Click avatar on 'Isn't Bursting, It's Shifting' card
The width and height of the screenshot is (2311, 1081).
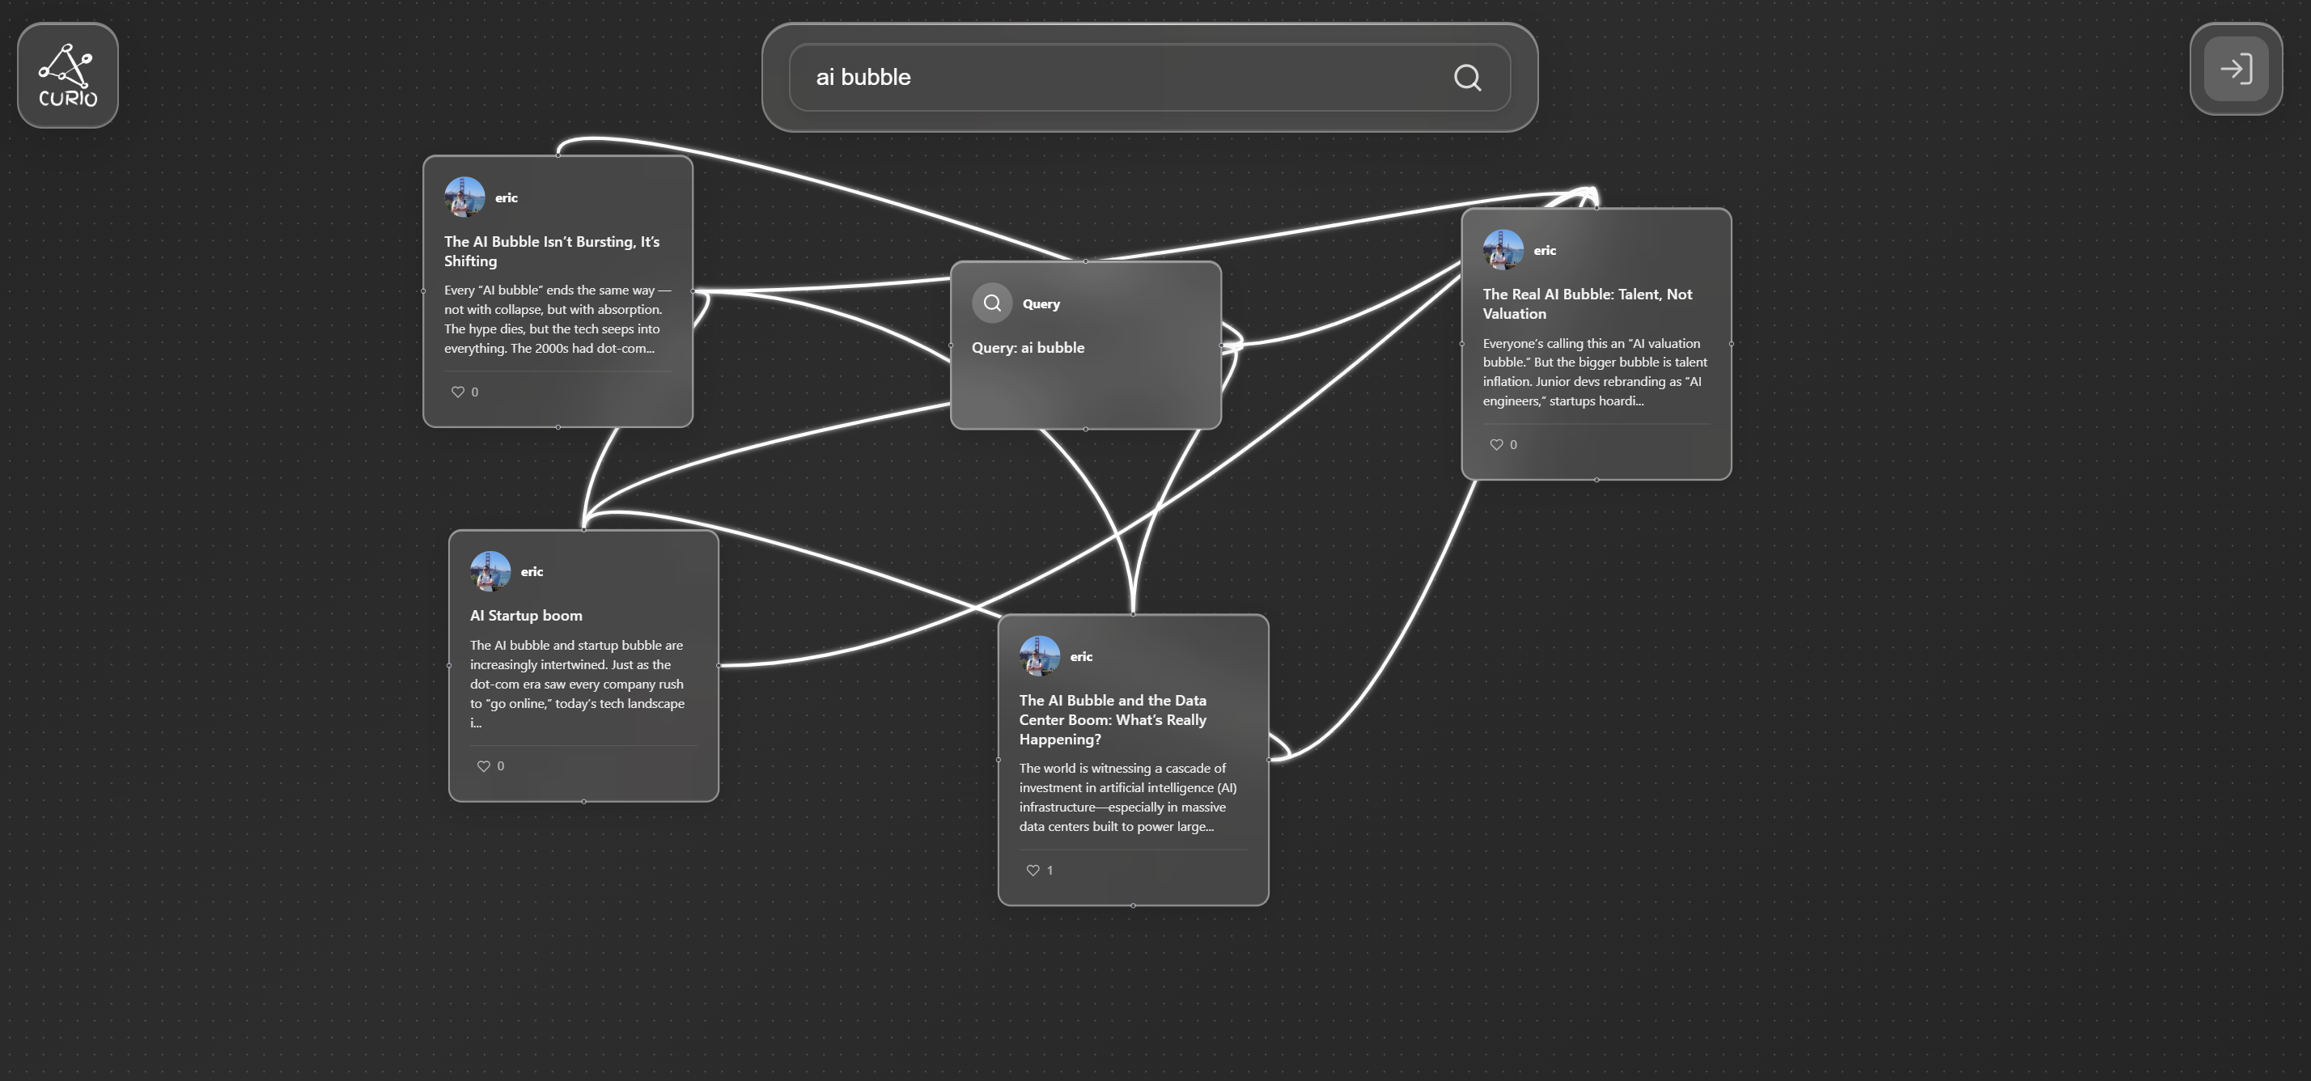pyautogui.click(x=464, y=197)
